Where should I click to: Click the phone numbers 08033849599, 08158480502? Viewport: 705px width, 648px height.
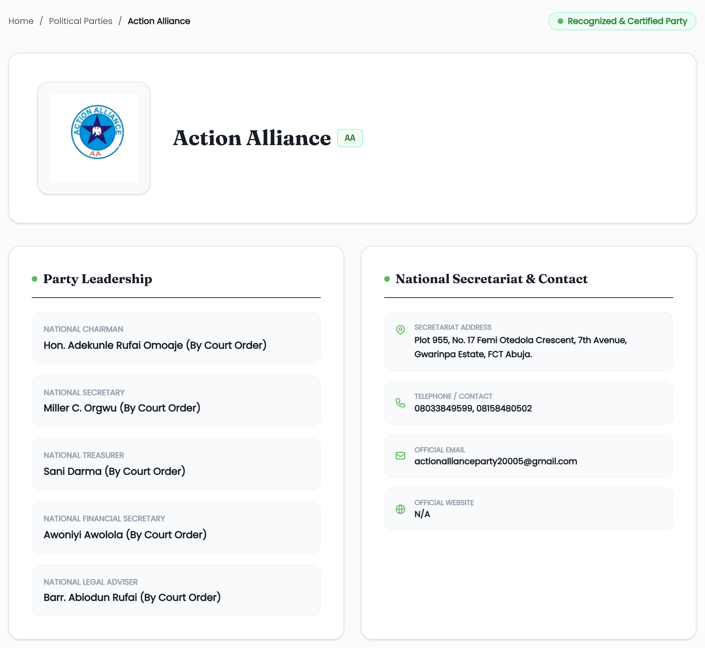coord(473,409)
